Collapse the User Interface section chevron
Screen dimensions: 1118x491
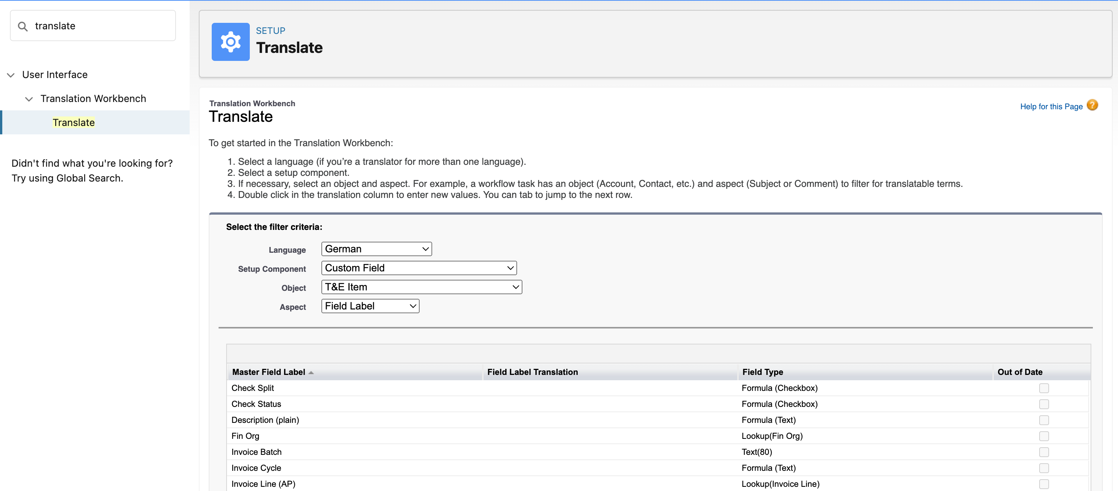click(11, 75)
